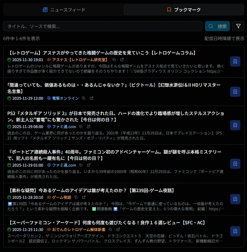Click bookmark icon in ブックマーク tab
Screen dimensions: 247x252
pos(169,10)
